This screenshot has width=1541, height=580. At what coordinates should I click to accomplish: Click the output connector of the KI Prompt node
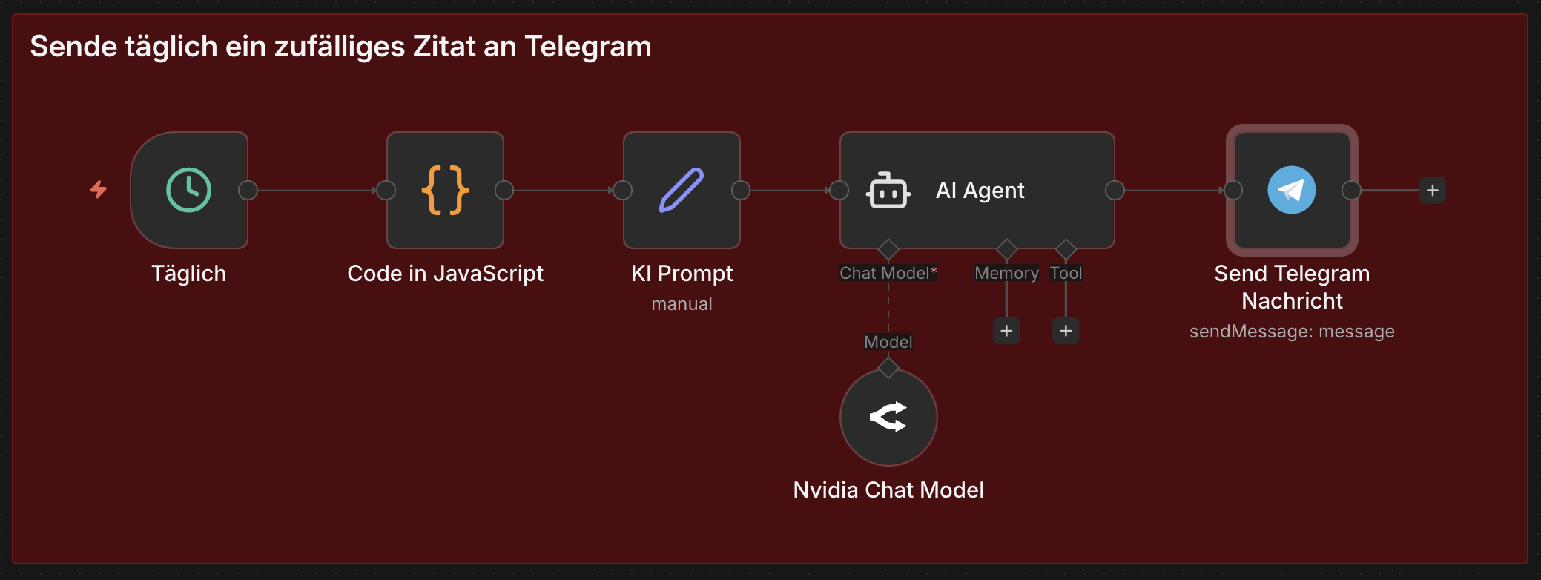740,191
